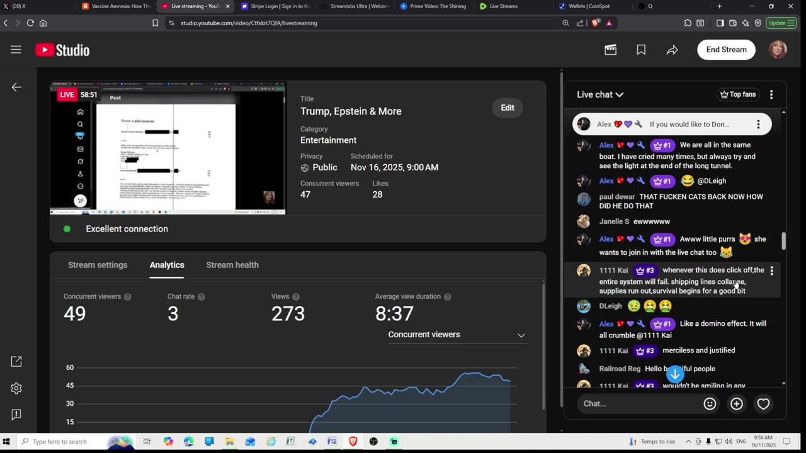The height and width of the screenshot is (453, 806).
Task: Open a new browser tab
Action: (719, 6)
